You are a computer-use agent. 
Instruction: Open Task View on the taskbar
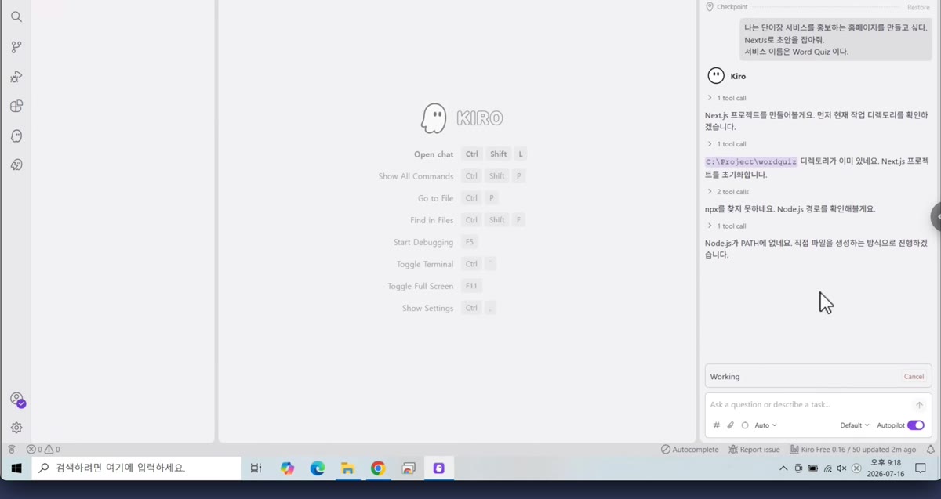click(256, 468)
